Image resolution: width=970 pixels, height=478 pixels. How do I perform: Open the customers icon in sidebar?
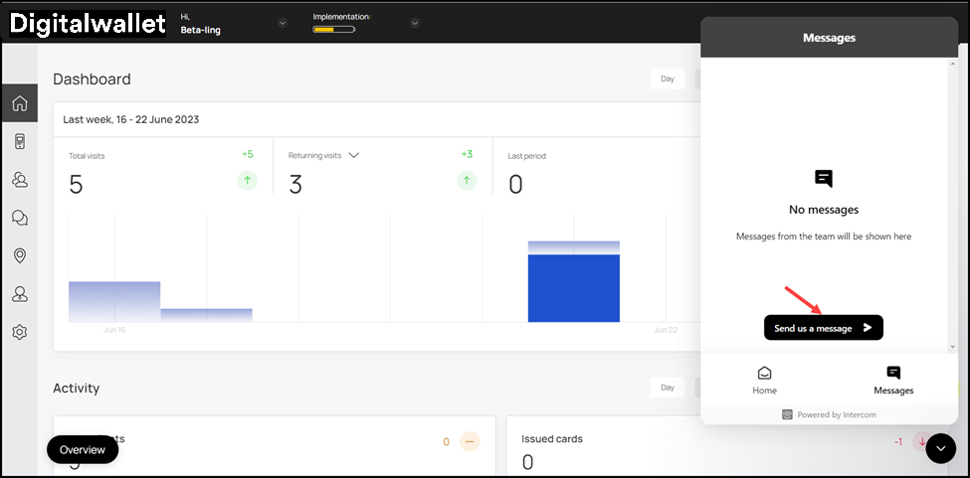pos(19,180)
